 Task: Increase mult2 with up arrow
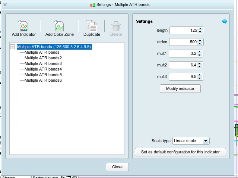pyautogui.click(x=200, y=63)
